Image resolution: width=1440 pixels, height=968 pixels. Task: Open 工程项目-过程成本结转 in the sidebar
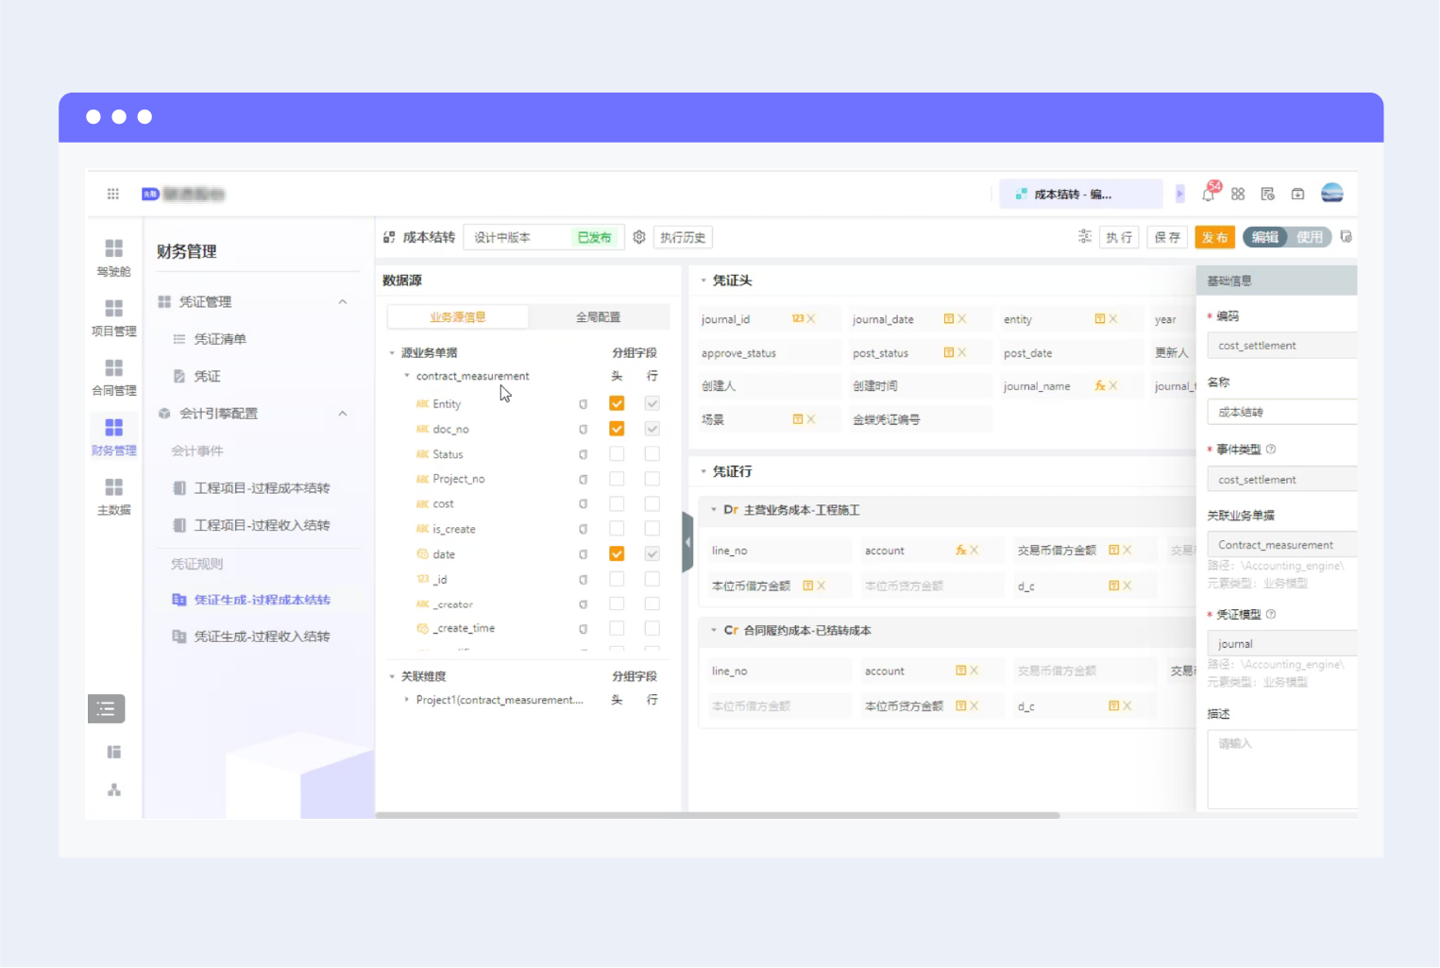[x=262, y=488]
